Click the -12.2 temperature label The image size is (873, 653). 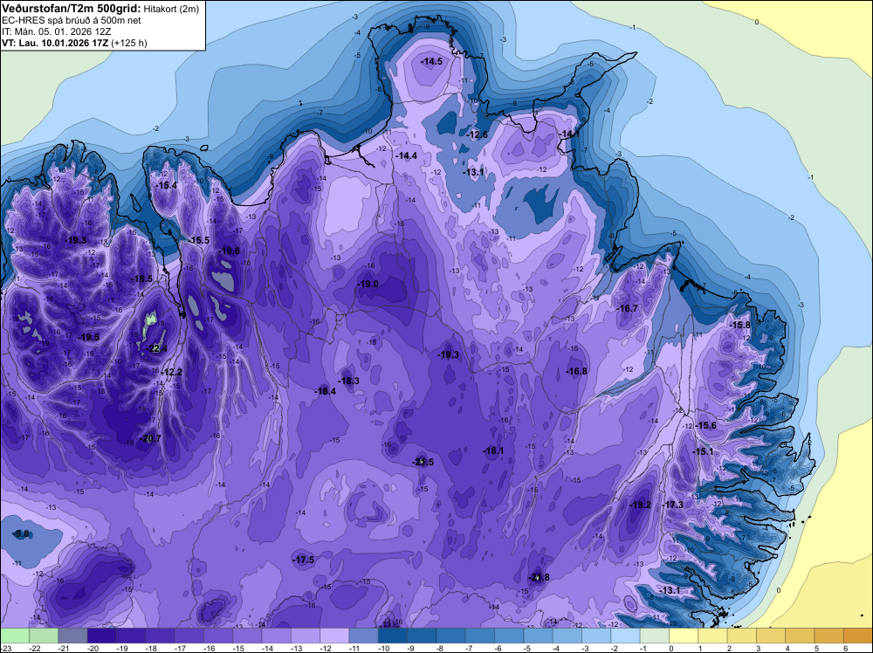click(x=171, y=372)
